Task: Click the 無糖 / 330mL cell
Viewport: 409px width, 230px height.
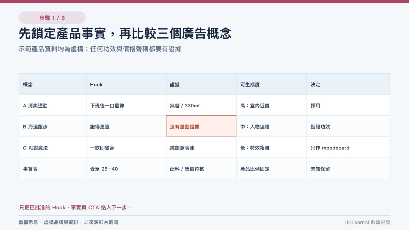Action: coord(201,105)
